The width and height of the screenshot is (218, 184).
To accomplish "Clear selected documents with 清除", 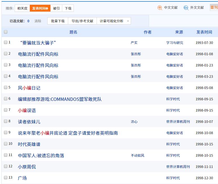I will (38, 21).
